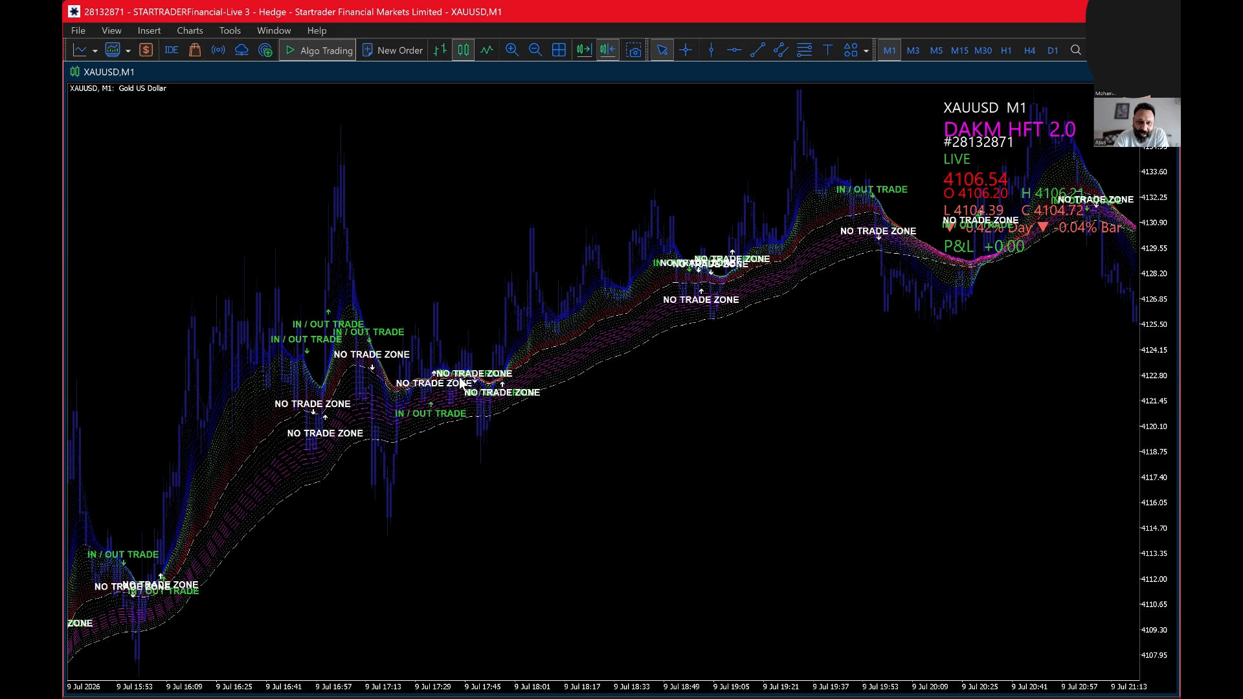
Task: Expand the chart type dropdown arrow
Action: coord(95,50)
